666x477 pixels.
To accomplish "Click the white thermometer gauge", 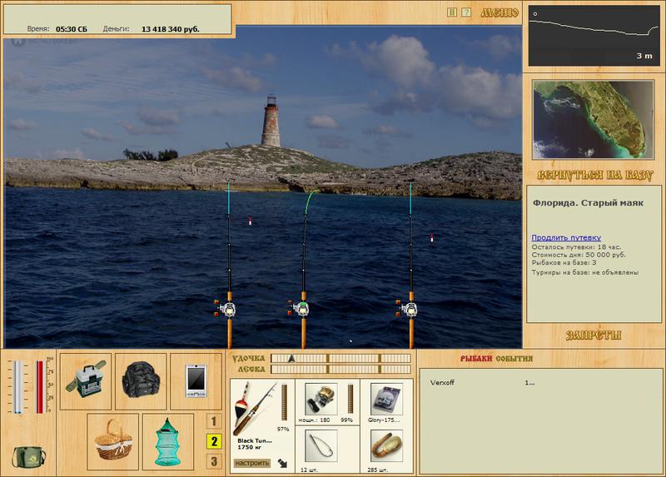I will (x=17, y=386).
